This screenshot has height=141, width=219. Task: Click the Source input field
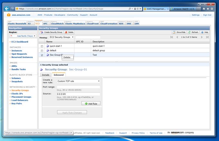[79, 94]
